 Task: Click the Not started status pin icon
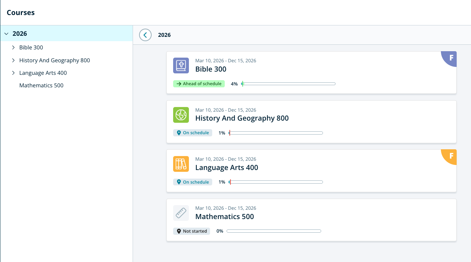(x=178, y=231)
